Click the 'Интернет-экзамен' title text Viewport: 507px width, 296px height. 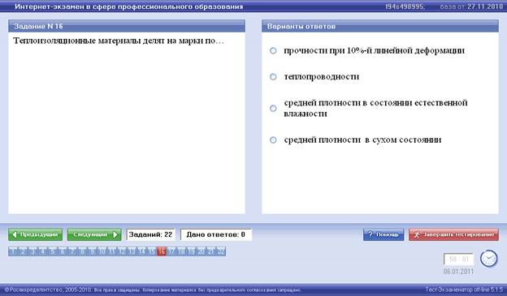tap(128, 6)
